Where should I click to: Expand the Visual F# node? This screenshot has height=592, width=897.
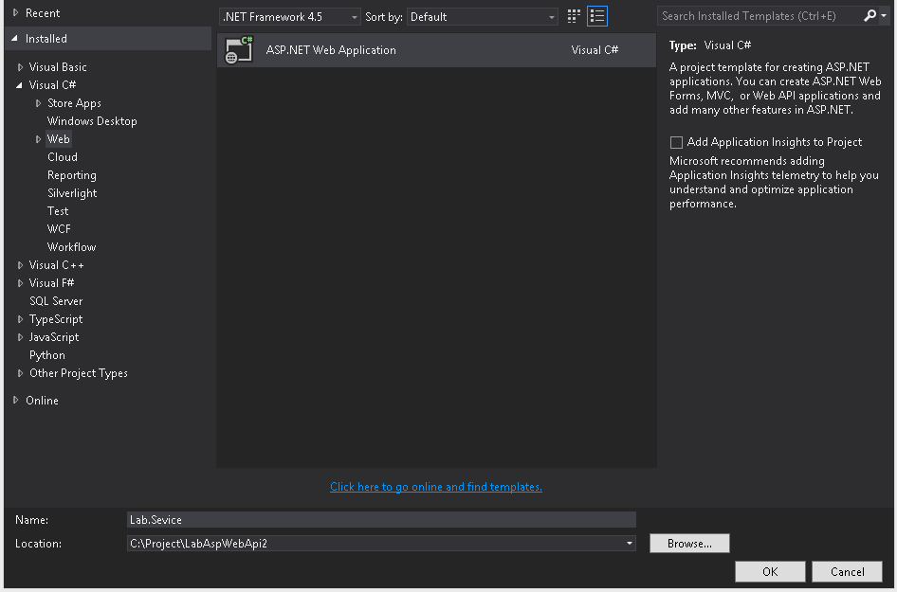tap(20, 283)
